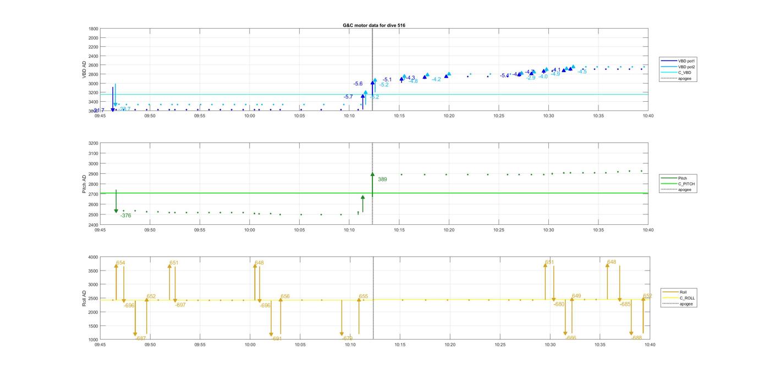This screenshot has height=381, width=770.
Task: Click the 'Roll AD' y-axis label
Action: 84,298
